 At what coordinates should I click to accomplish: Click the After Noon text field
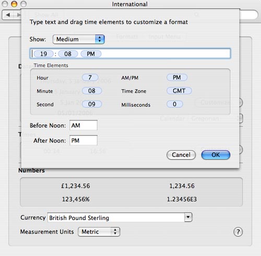click(x=84, y=140)
